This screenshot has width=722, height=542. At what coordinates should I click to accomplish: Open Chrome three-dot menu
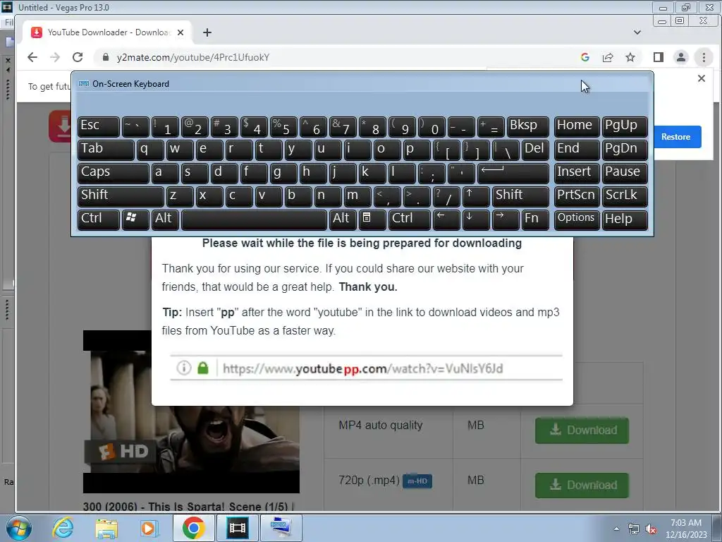pyautogui.click(x=704, y=57)
